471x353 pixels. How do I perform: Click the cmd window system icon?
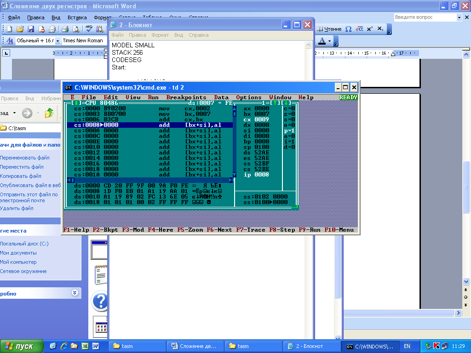(x=69, y=88)
